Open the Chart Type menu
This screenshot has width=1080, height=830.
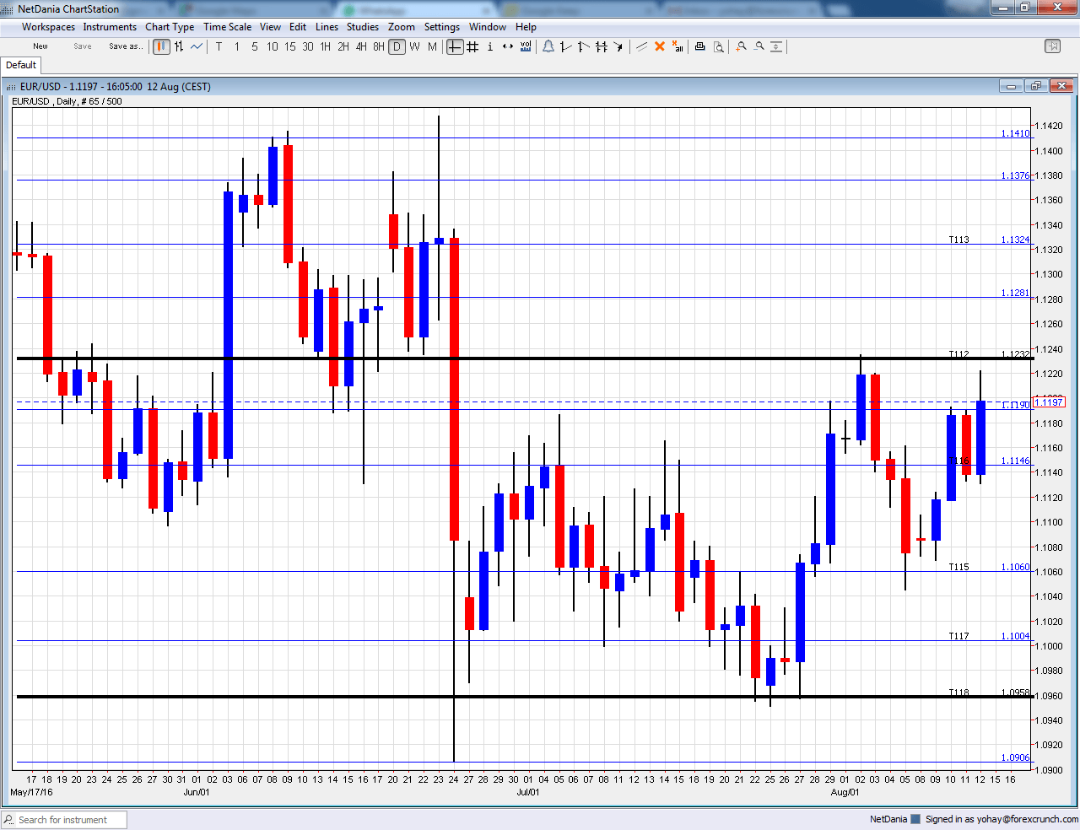pos(170,27)
